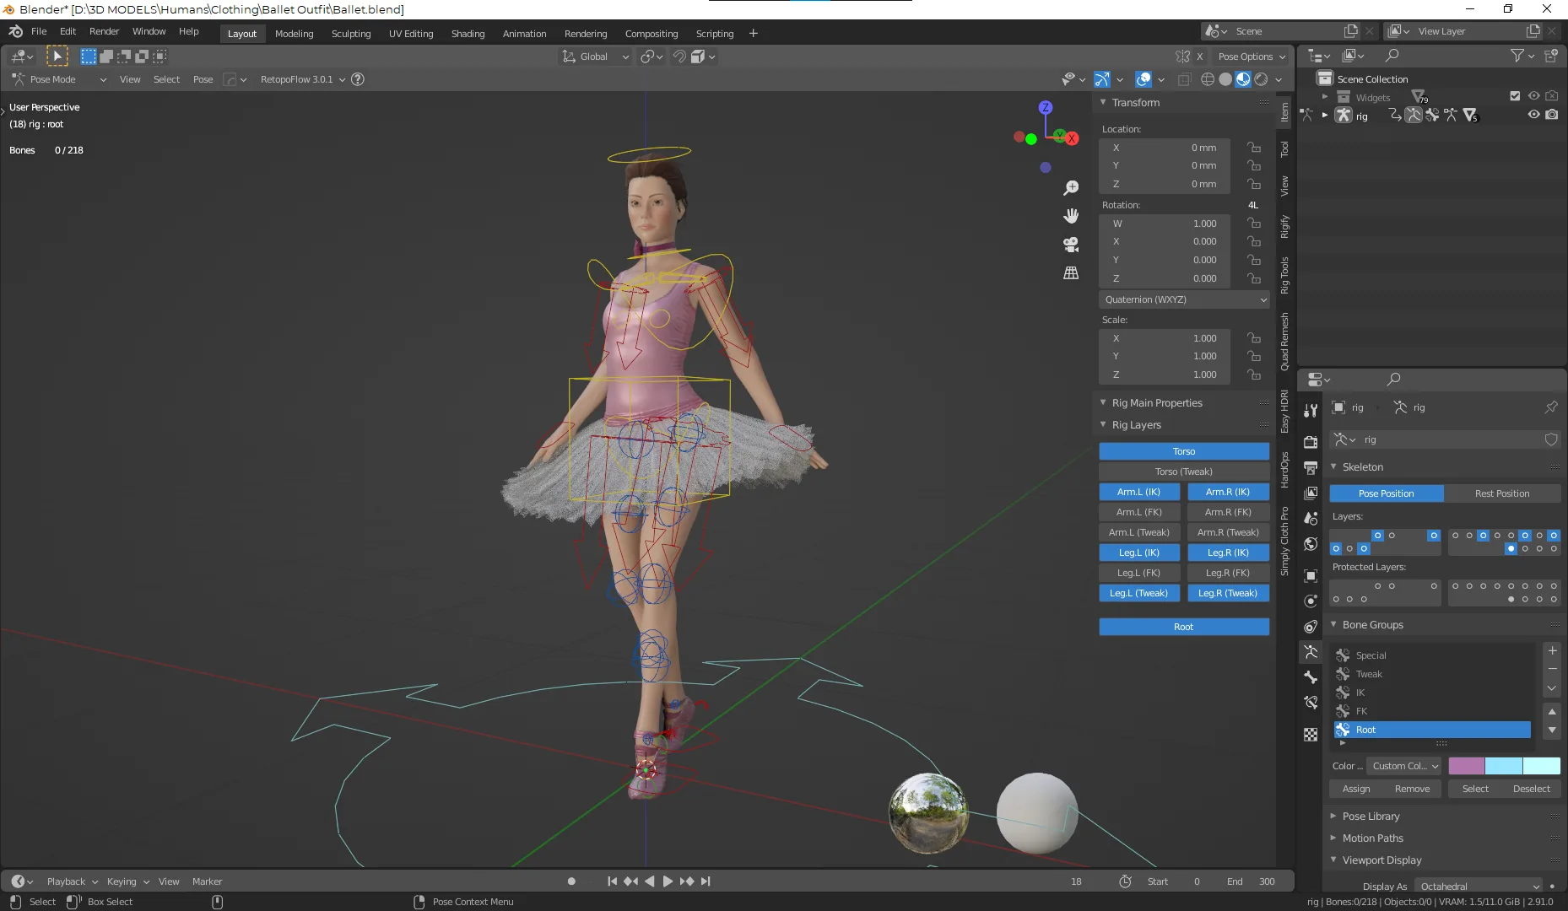1568x911 pixels.
Task: Open the outliner filter funnel
Action: coord(1517,56)
